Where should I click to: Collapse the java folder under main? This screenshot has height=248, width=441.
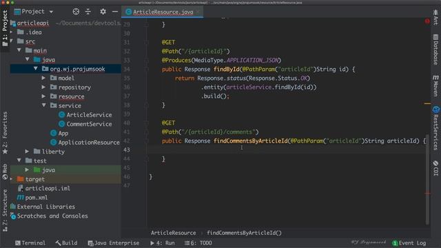pyautogui.click(x=28, y=59)
